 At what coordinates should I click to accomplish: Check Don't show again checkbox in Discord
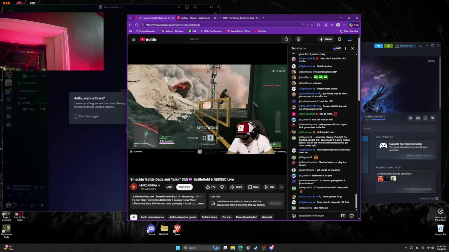76,116
